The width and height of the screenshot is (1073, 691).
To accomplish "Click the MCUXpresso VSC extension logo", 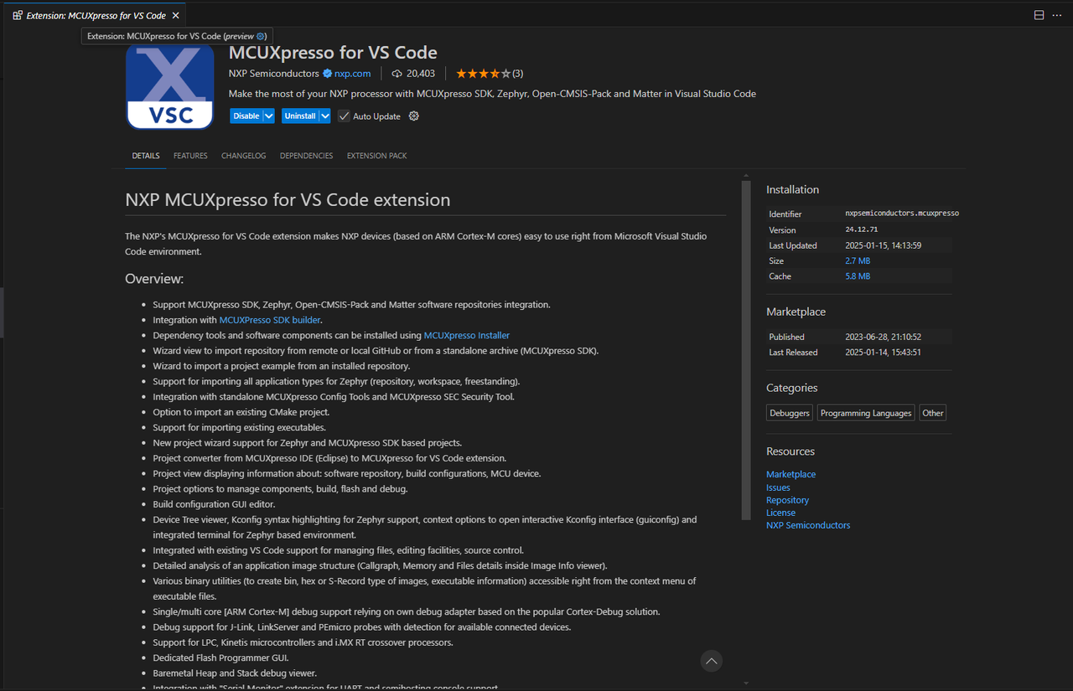I will [170, 87].
